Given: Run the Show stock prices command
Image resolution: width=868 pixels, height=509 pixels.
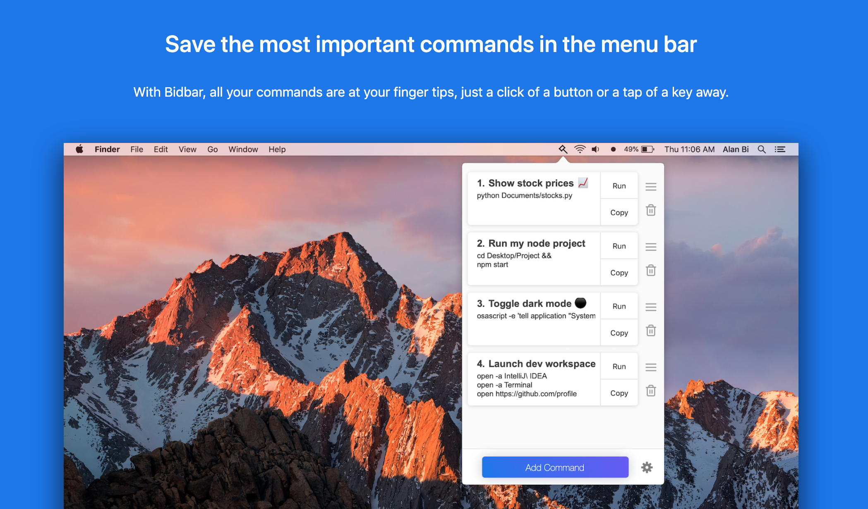Looking at the screenshot, I should (x=619, y=186).
